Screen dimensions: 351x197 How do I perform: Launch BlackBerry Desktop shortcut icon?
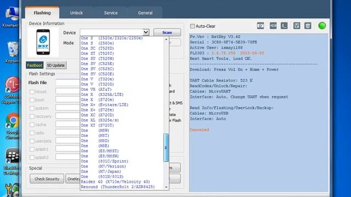[x=11, y=162]
